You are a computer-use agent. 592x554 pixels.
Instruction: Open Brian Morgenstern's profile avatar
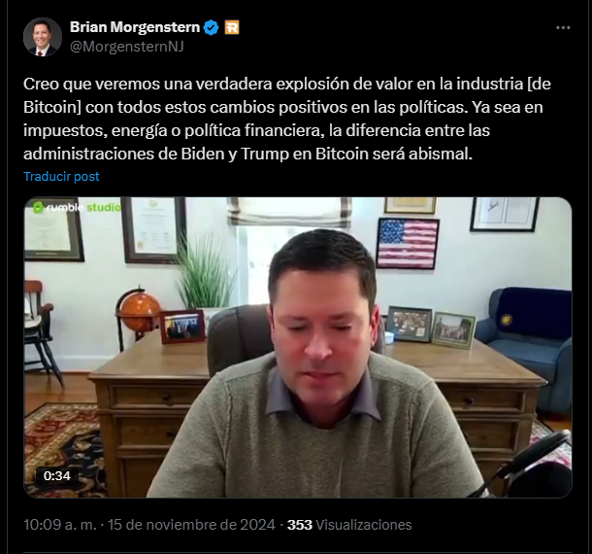(x=43, y=37)
